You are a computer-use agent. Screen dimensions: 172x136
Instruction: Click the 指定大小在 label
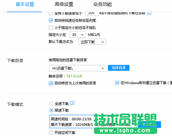(x=57, y=35)
